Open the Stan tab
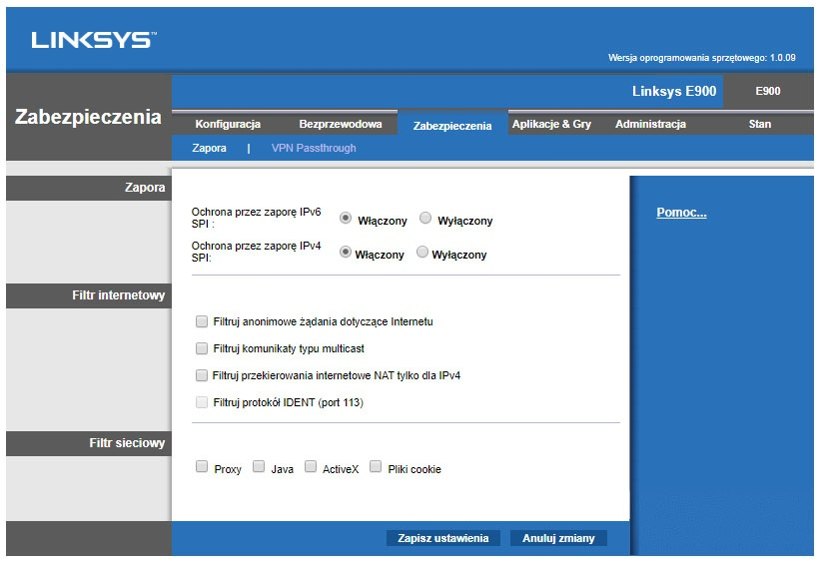 760,125
